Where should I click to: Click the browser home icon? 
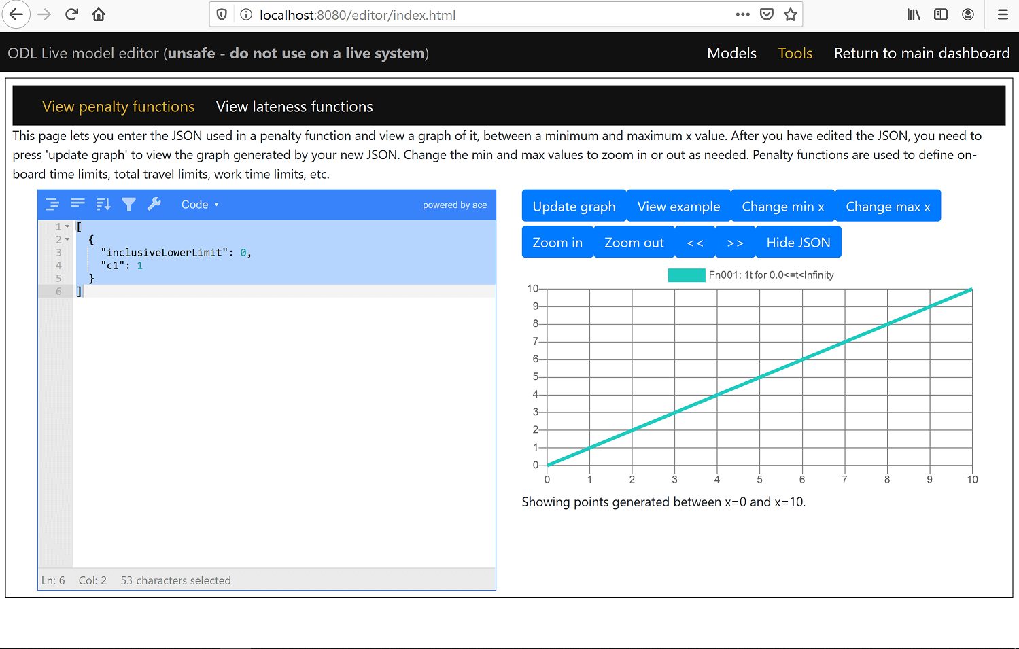(99, 14)
